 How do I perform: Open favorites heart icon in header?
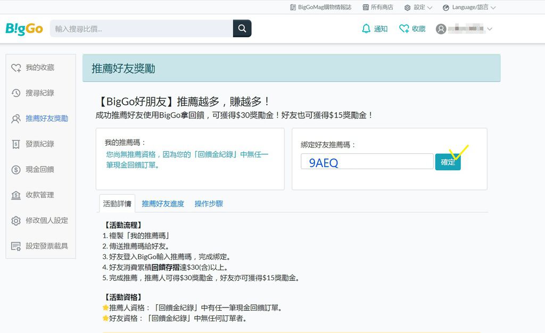[x=404, y=29]
